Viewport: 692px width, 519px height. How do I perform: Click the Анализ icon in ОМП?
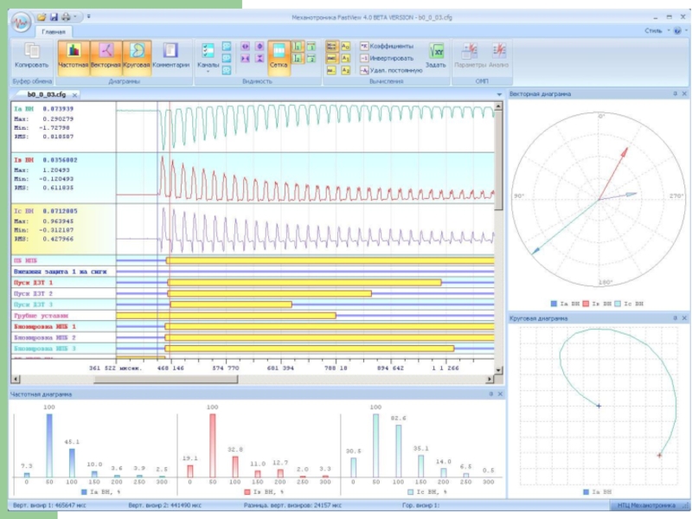[x=499, y=54]
